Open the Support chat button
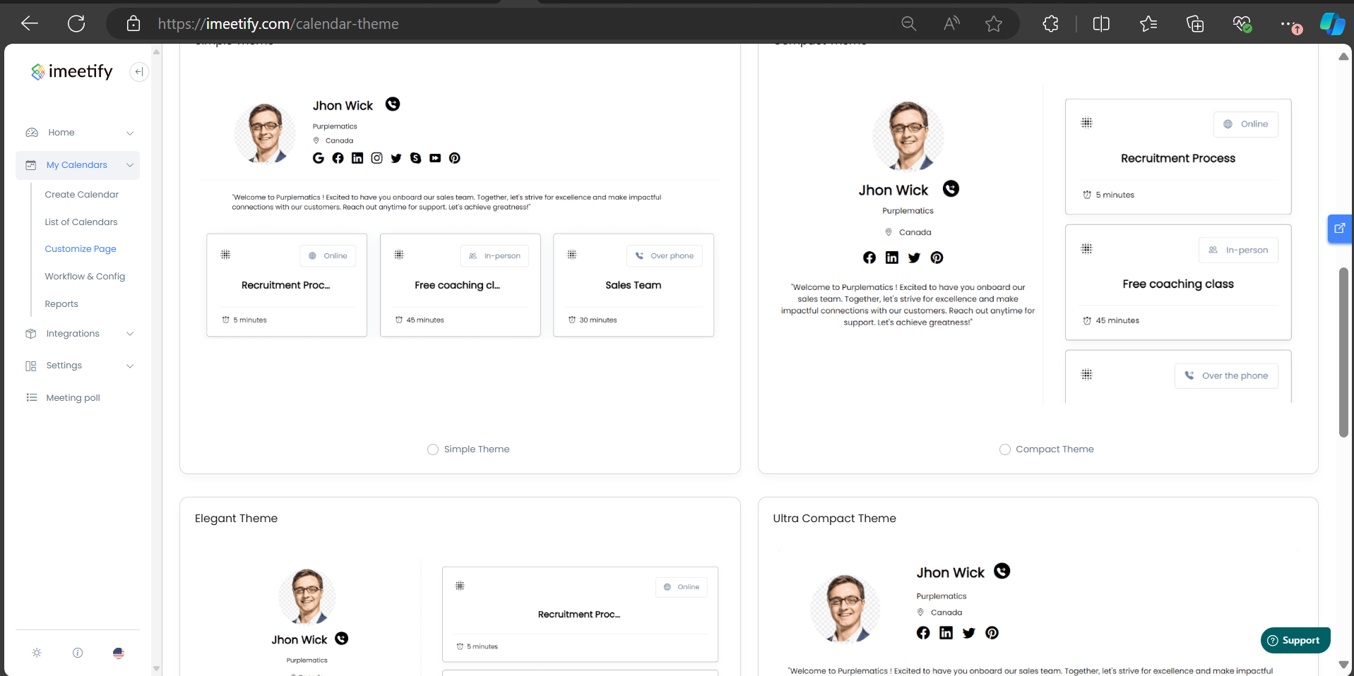 click(1295, 641)
